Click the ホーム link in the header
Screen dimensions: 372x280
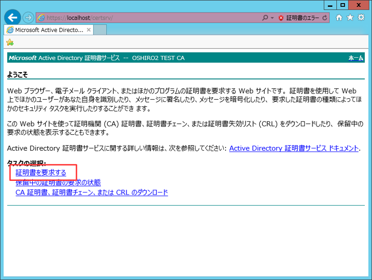pos(356,58)
